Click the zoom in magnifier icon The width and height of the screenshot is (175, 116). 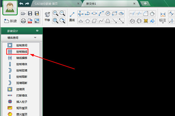(55, 14)
